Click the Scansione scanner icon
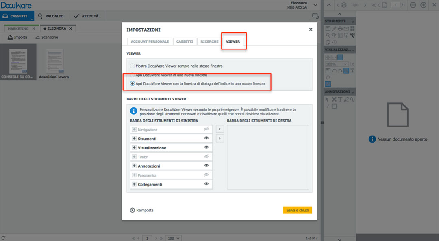 click(37, 37)
